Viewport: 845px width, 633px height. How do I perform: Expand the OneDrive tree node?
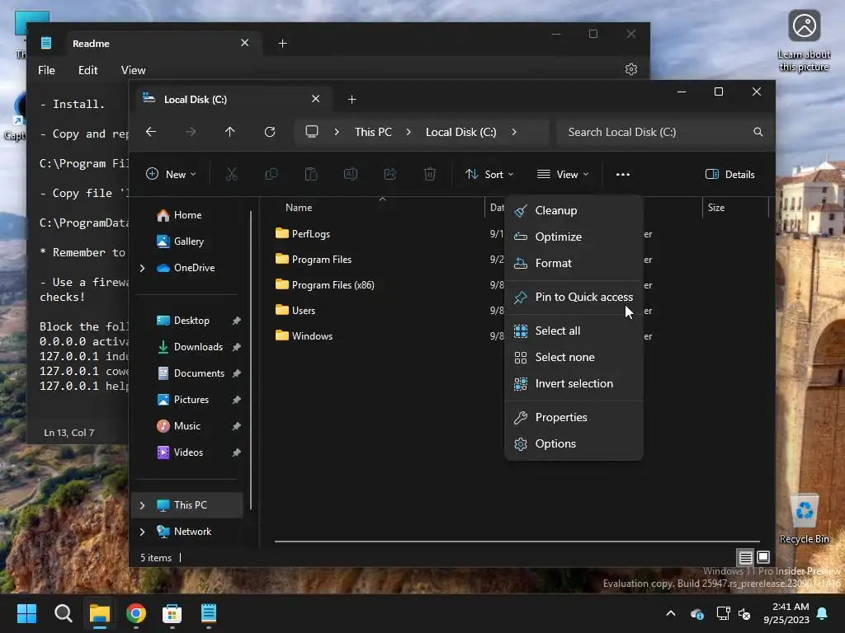pos(142,268)
